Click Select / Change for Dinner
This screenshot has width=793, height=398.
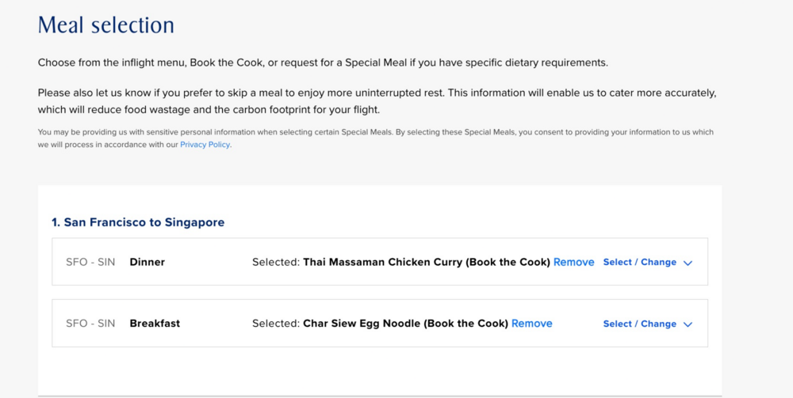point(639,262)
